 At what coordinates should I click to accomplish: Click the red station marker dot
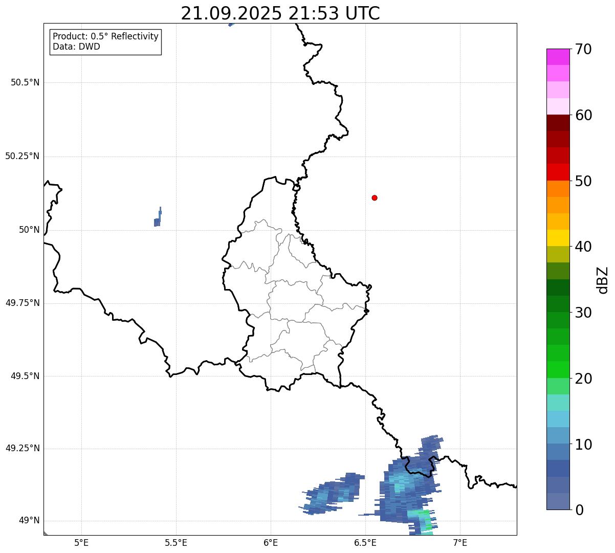(x=375, y=197)
